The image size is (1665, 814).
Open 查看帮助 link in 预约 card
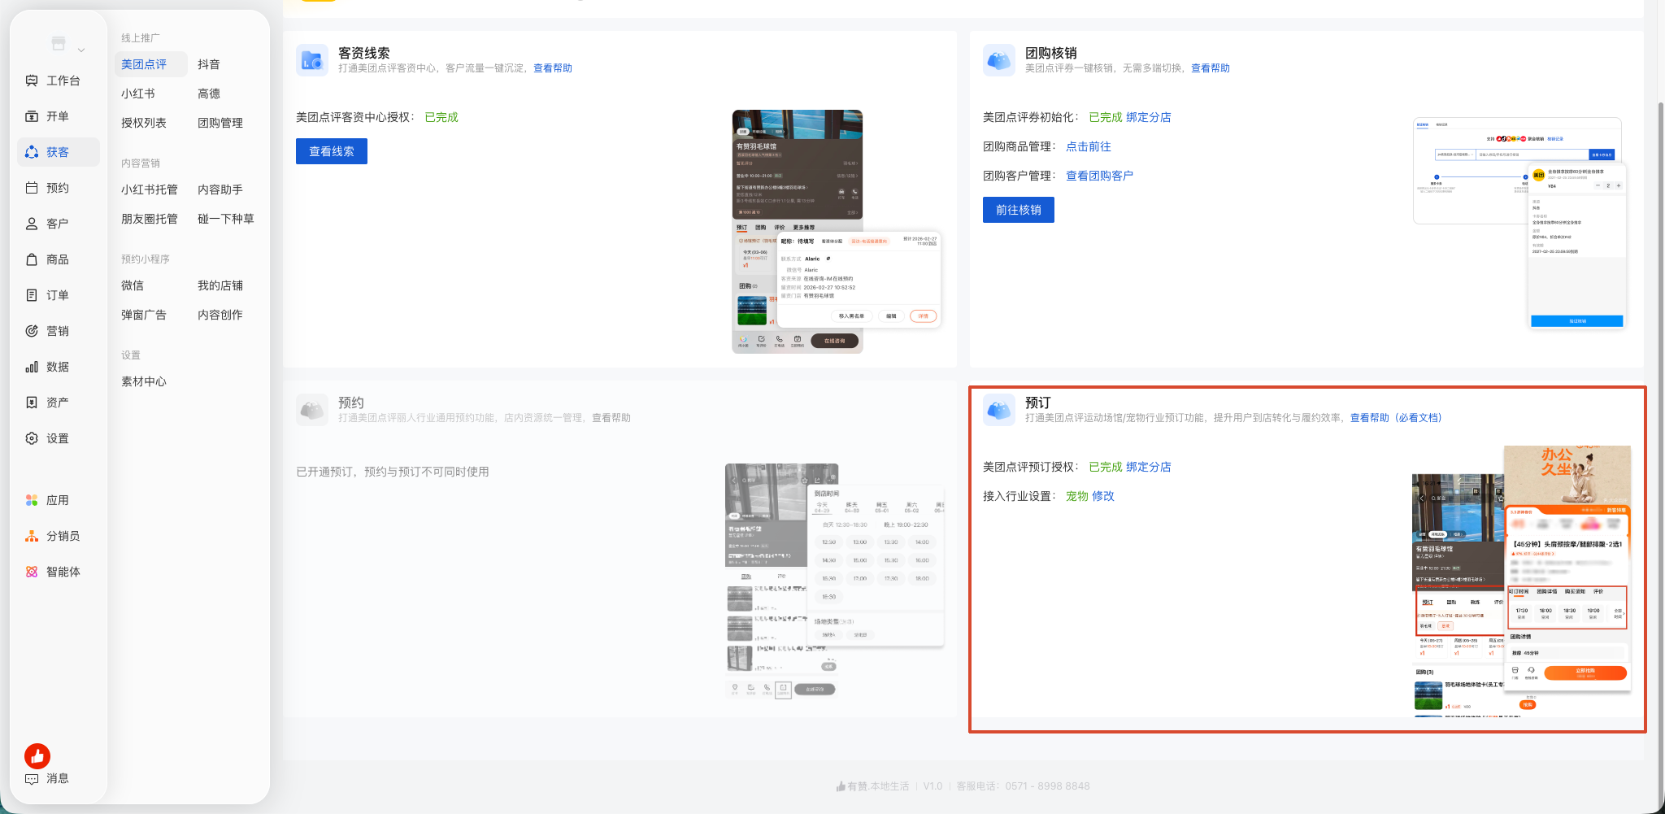point(611,418)
